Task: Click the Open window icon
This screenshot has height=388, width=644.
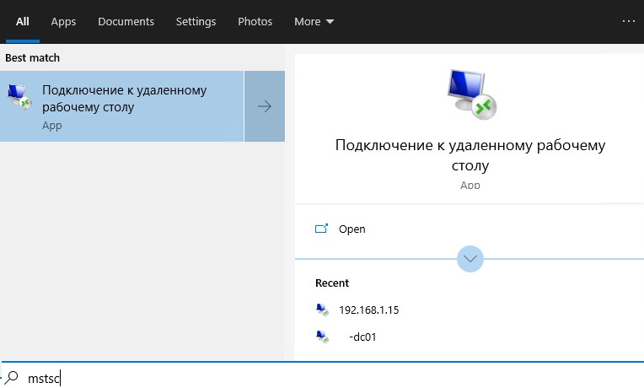Action: coord(321,229)
